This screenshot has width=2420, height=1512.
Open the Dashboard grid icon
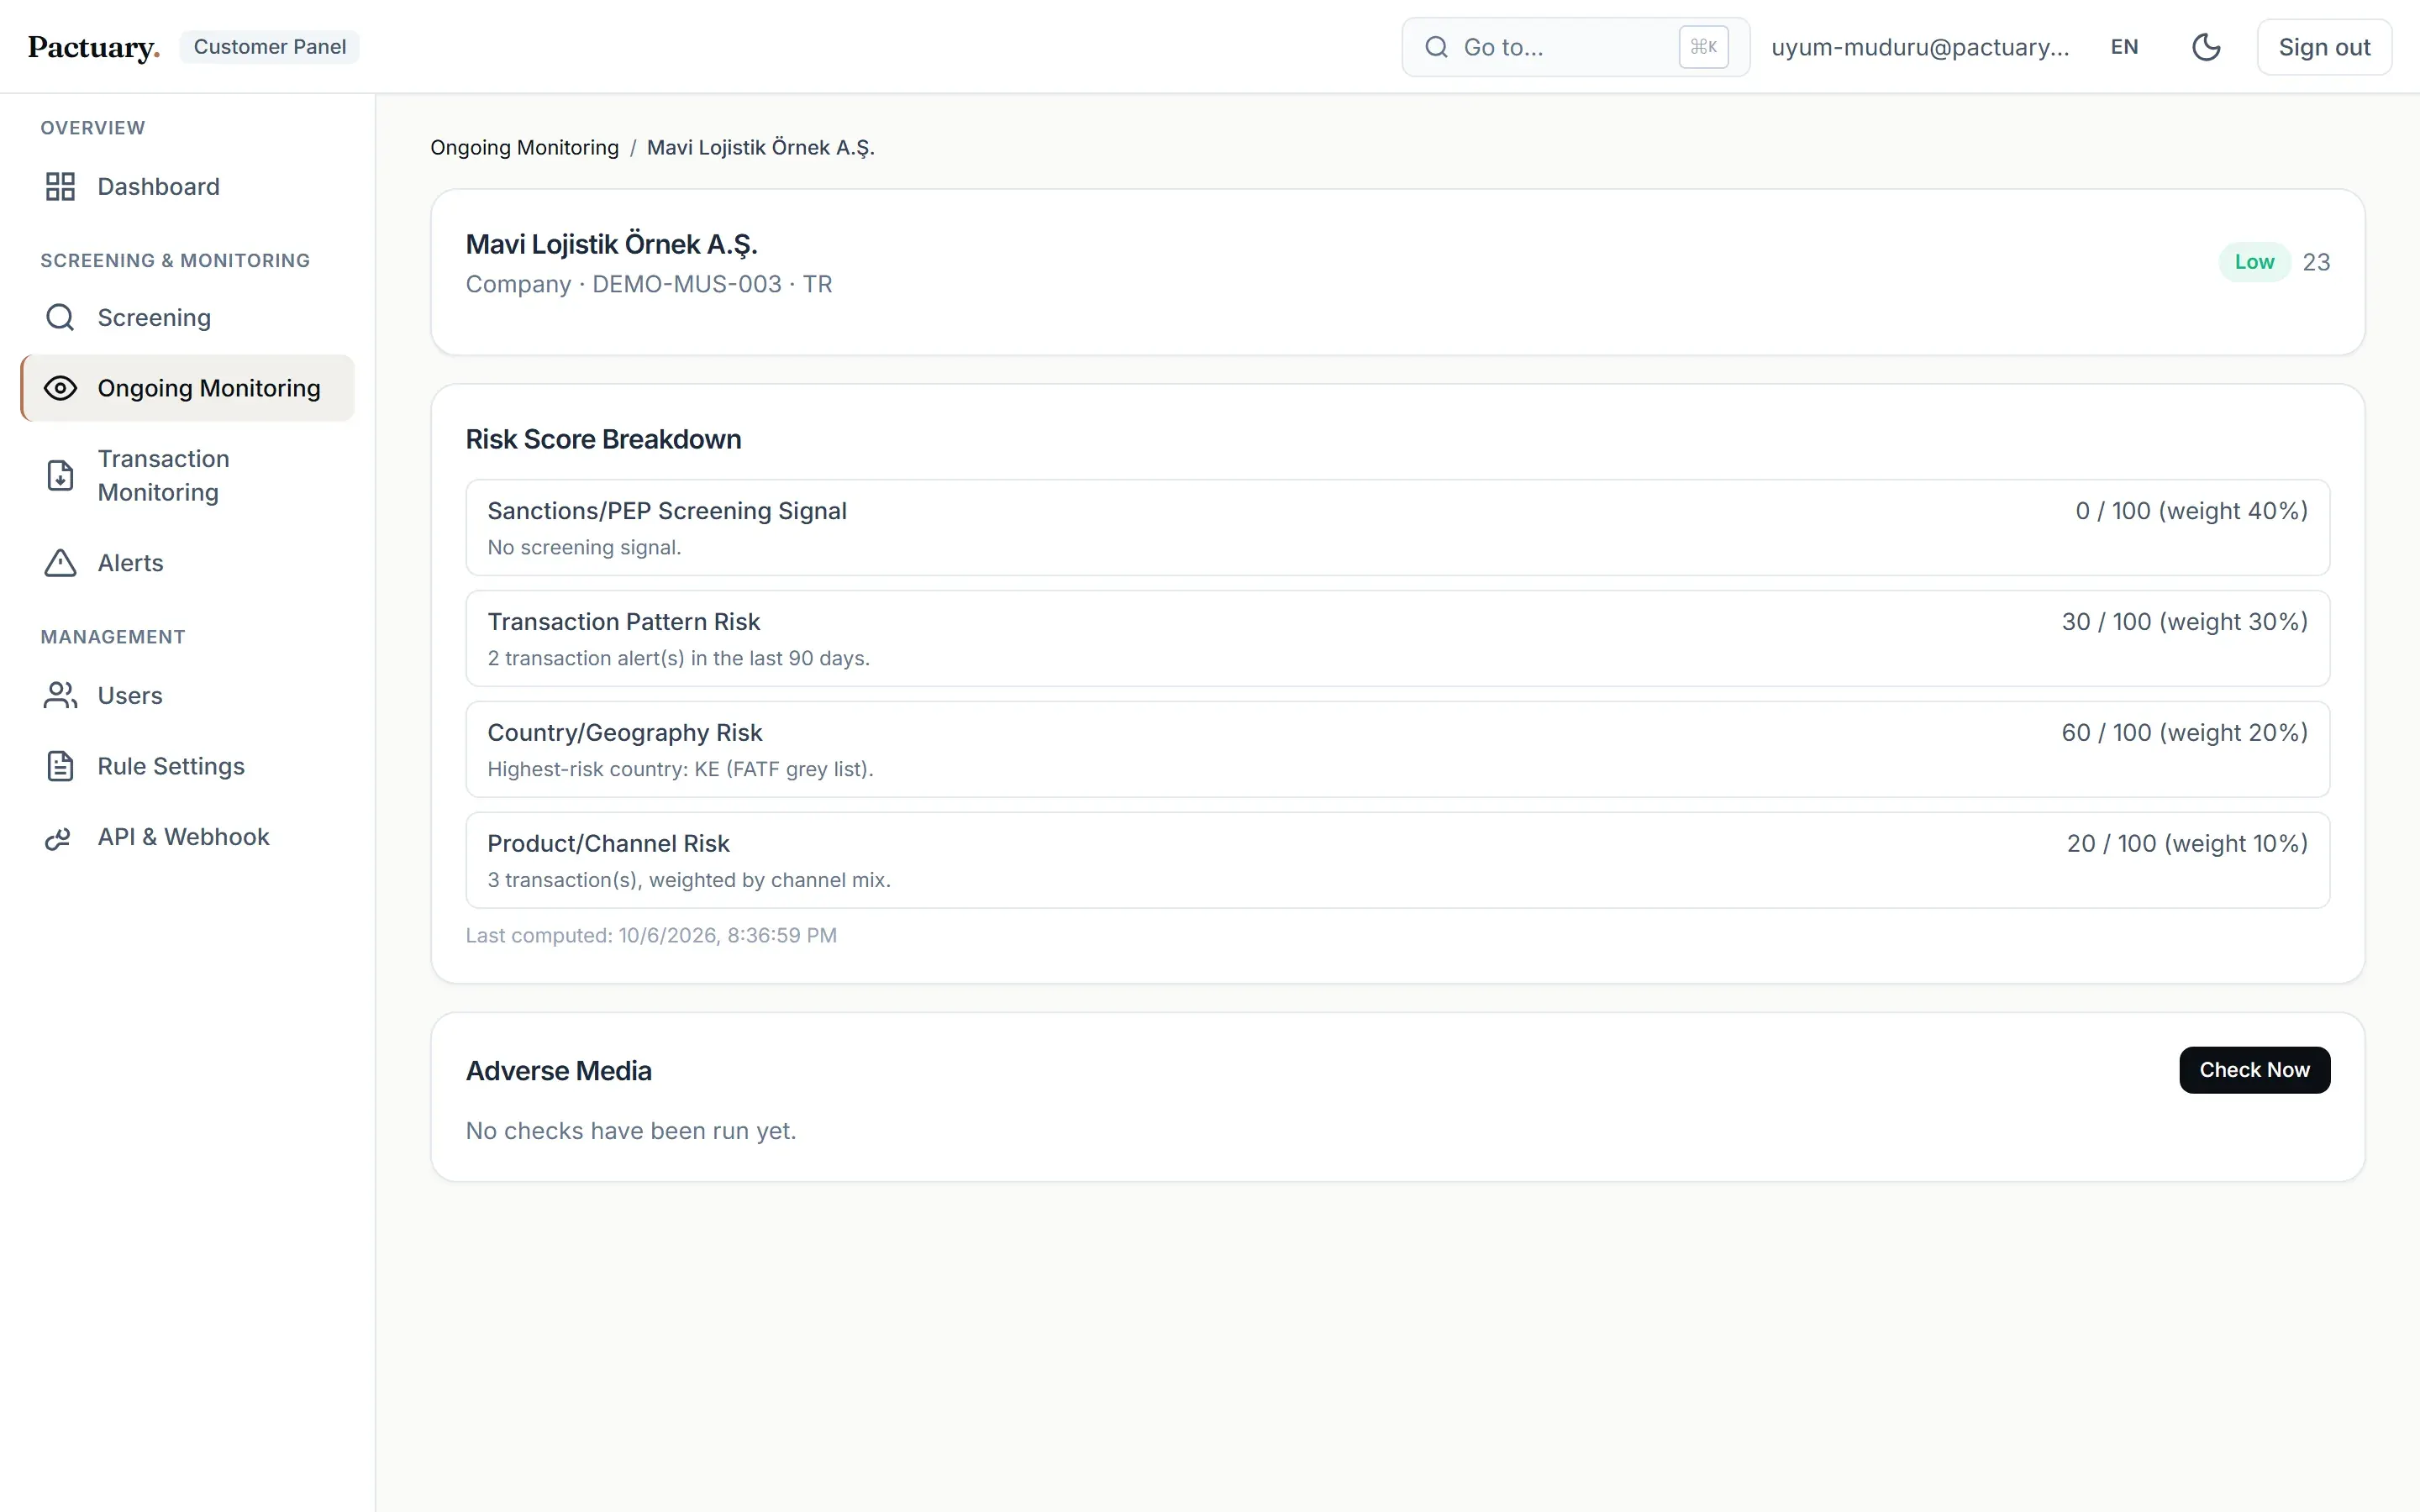[60, 187]
